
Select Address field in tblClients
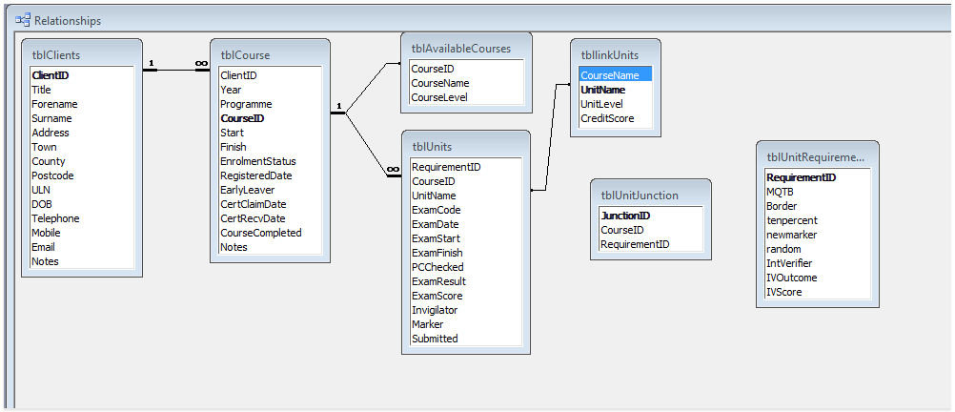[82, 133]
